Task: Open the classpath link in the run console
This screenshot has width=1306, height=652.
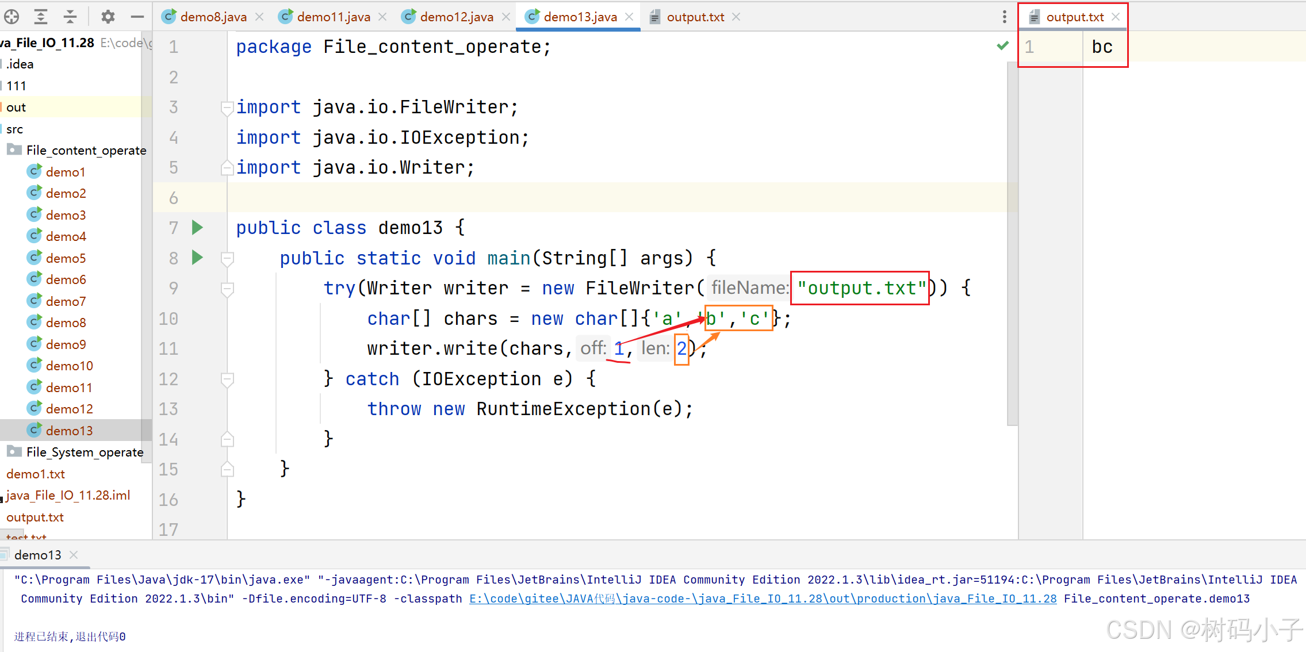Action: point(763,599)
